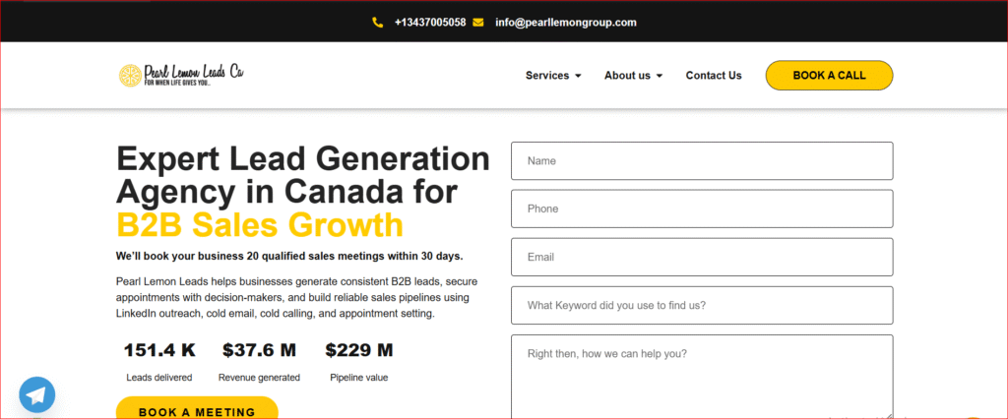The image size is (1008, 419).
Task: Click the 151.4 K Leads delivered stat
Action: 159,360
